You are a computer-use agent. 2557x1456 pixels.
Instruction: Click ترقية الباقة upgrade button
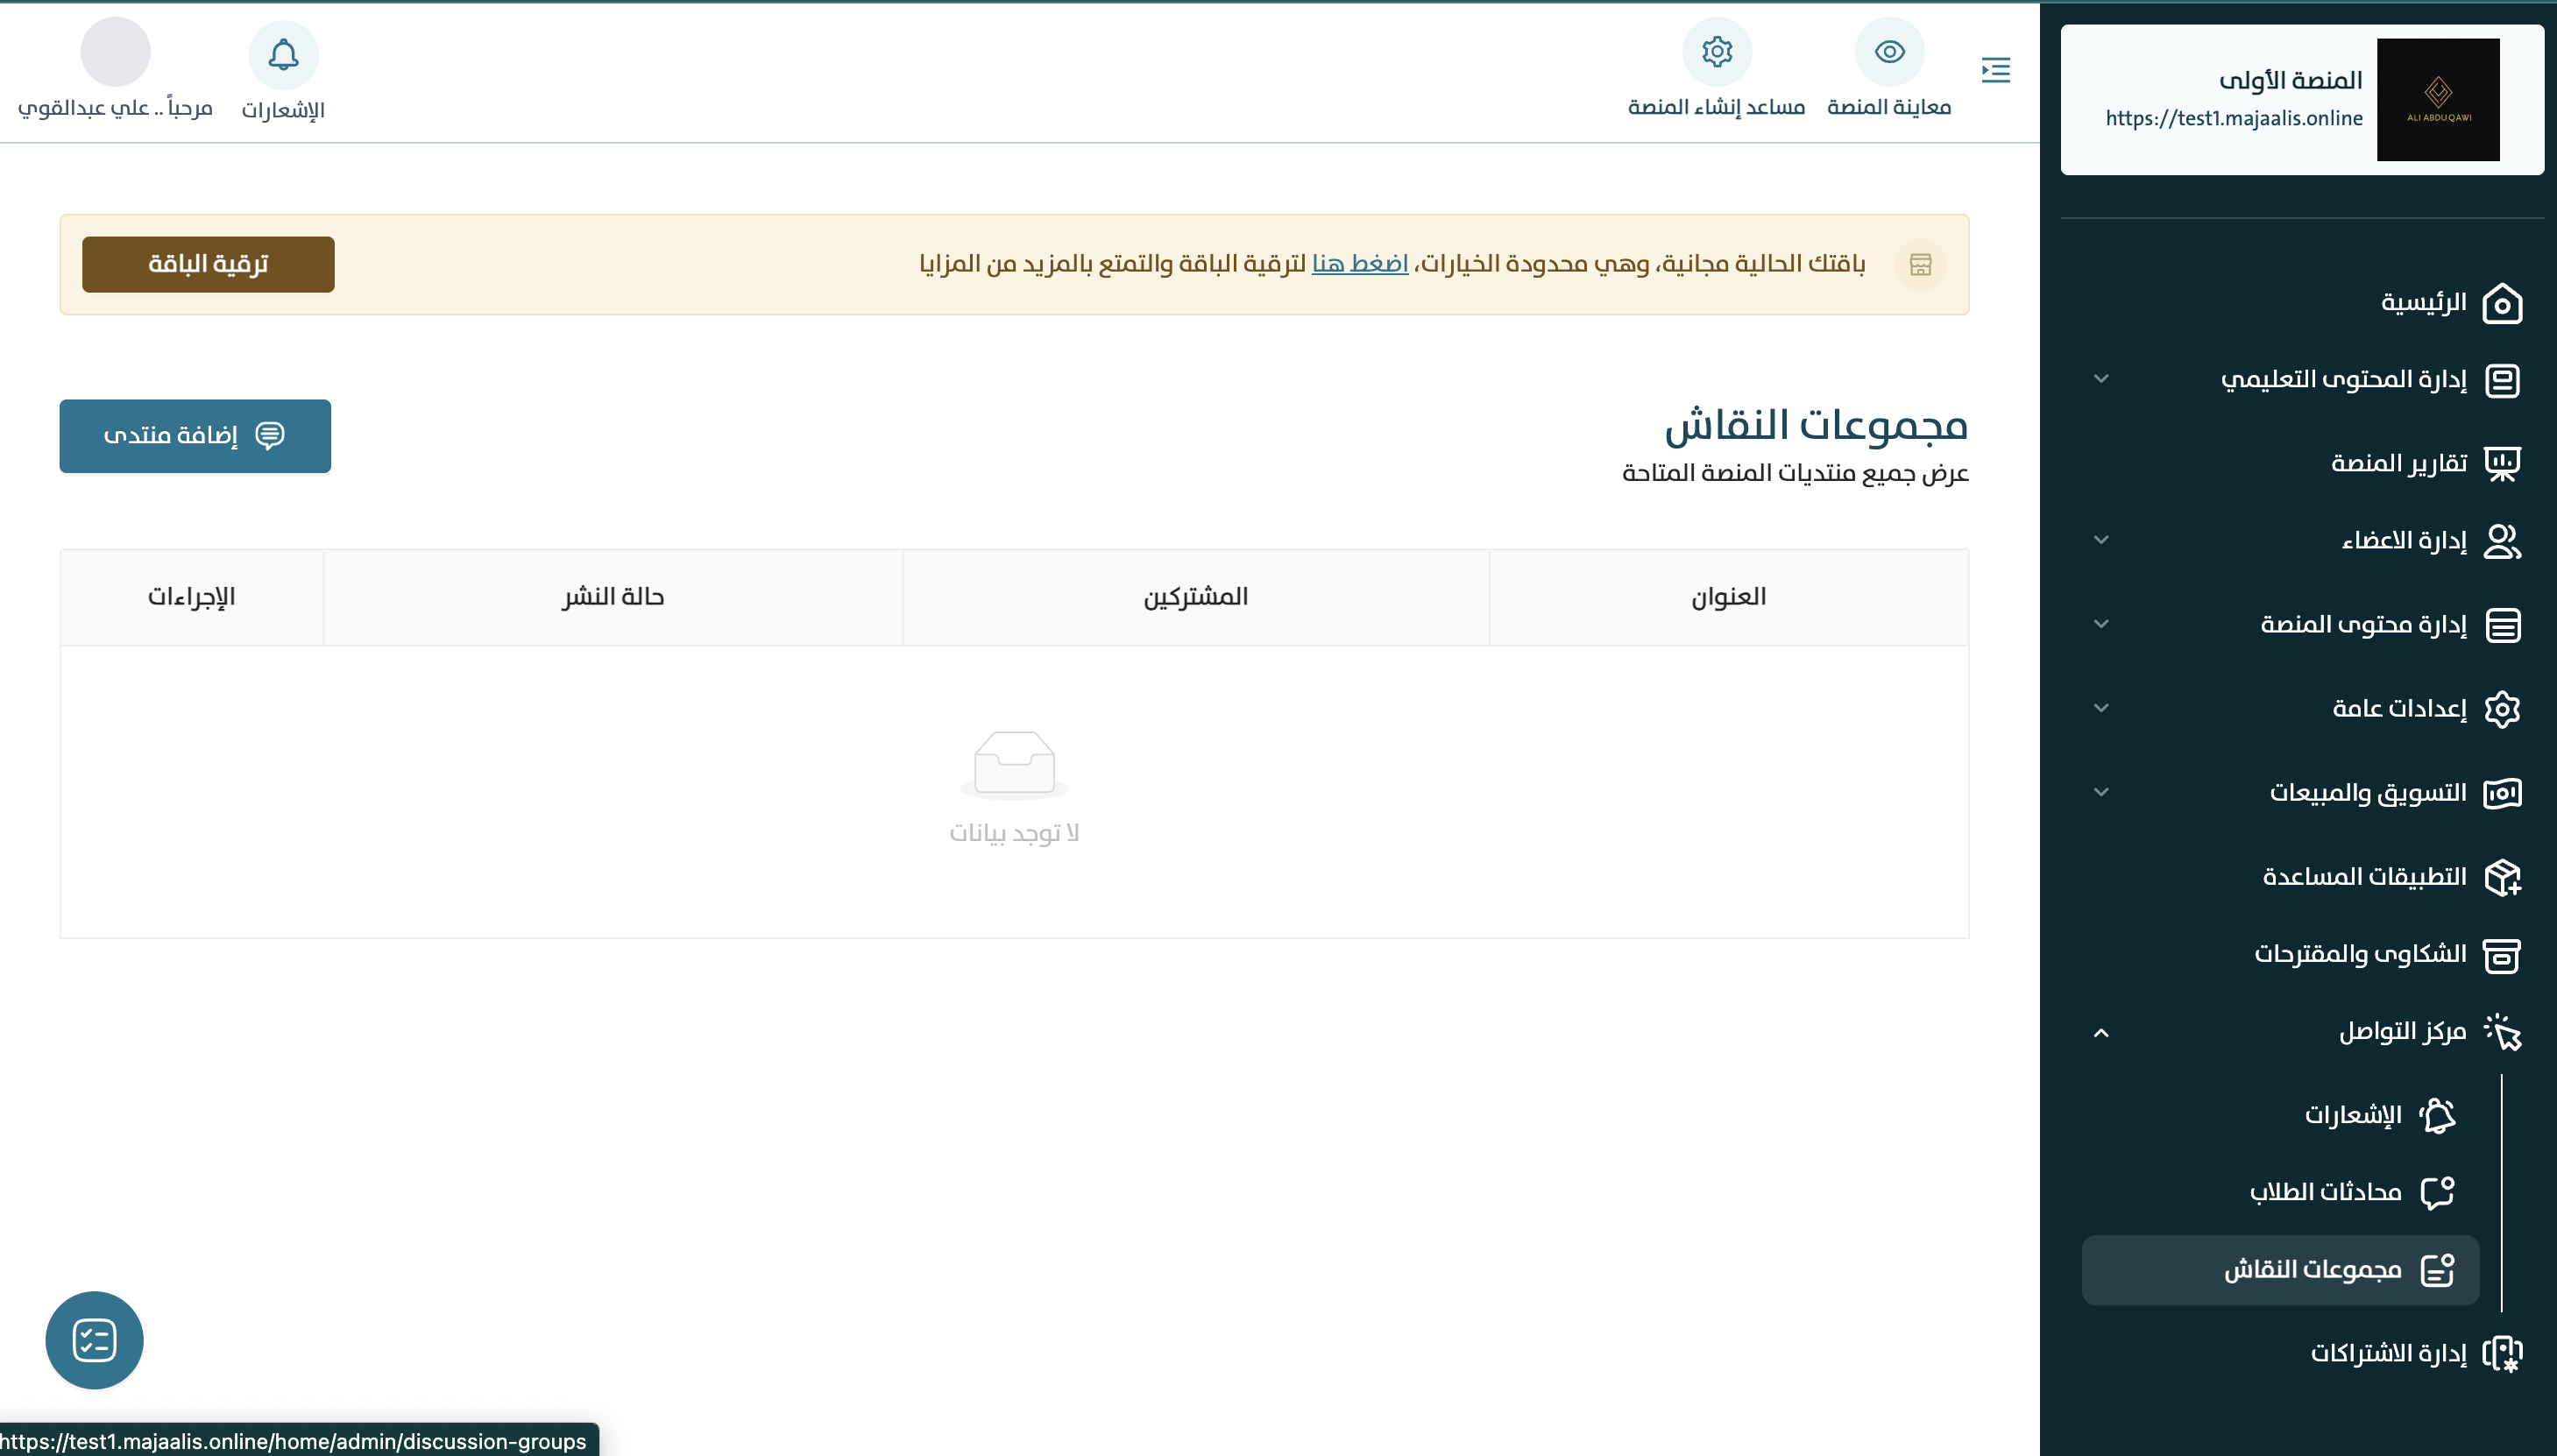[208, 264]
